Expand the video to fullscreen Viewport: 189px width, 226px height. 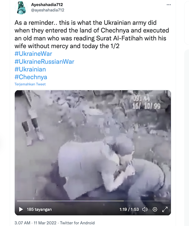pyautogui.click(x=165, y=209)
